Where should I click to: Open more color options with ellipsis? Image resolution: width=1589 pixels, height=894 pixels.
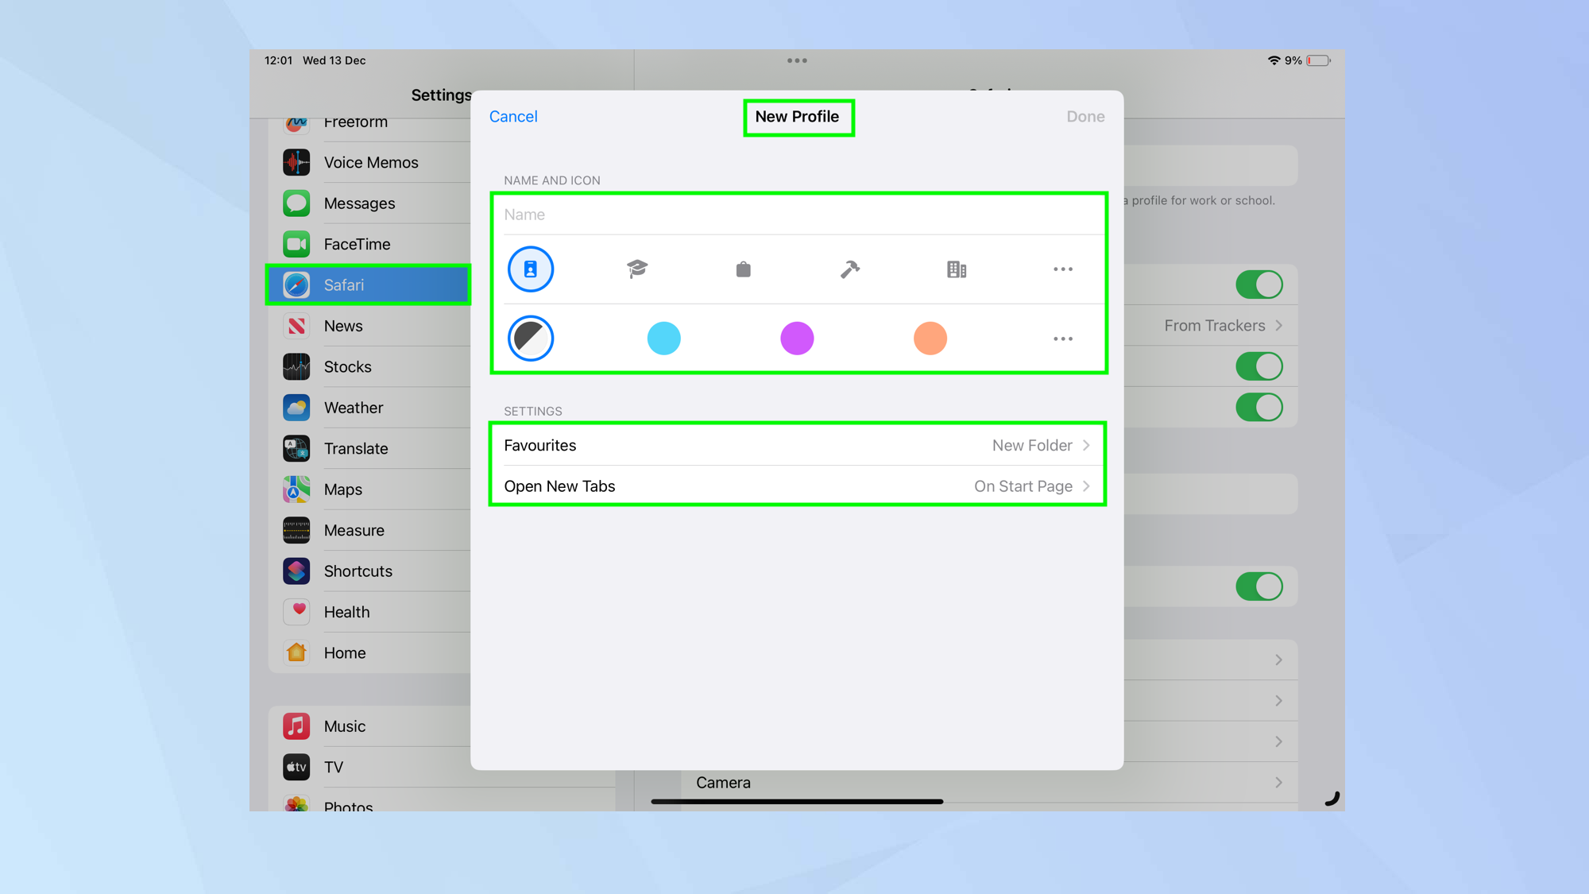pos(1062,337)
